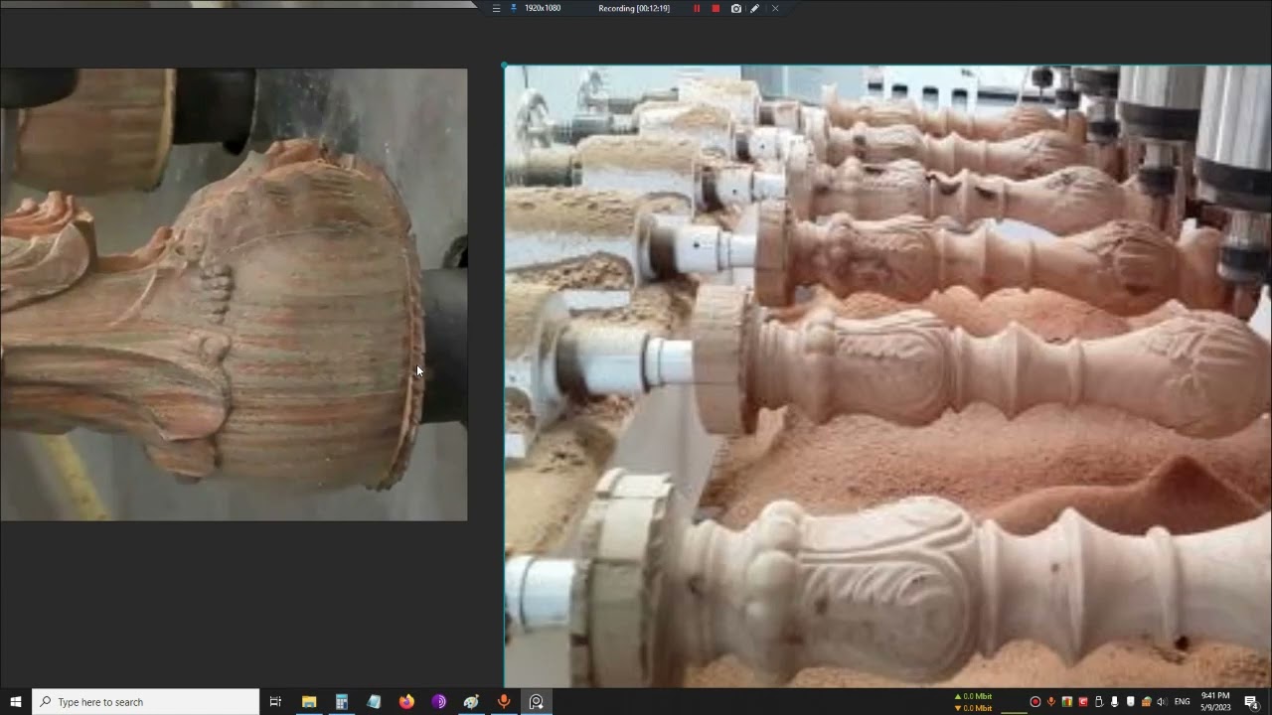
Task: Click the colored bars tray icon
Action: [1067, 701]
